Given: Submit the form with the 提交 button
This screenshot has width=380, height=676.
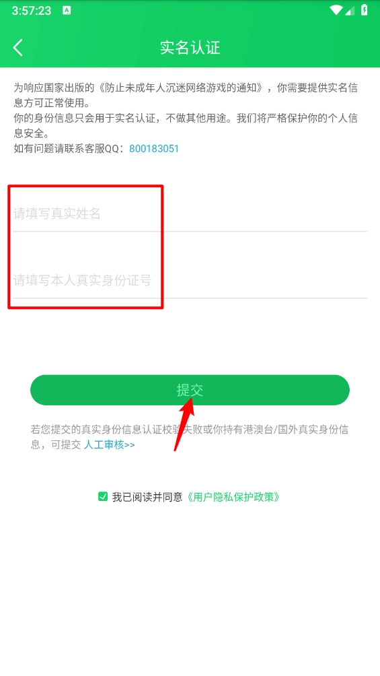Looking at the screenshot, I should [x=190, y=390].
